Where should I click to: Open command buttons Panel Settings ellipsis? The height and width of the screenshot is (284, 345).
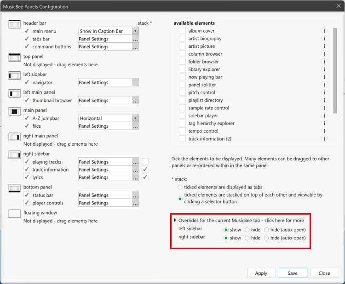(x=136, y=47)
